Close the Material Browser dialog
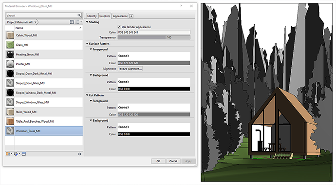 [x=191, y=6]
